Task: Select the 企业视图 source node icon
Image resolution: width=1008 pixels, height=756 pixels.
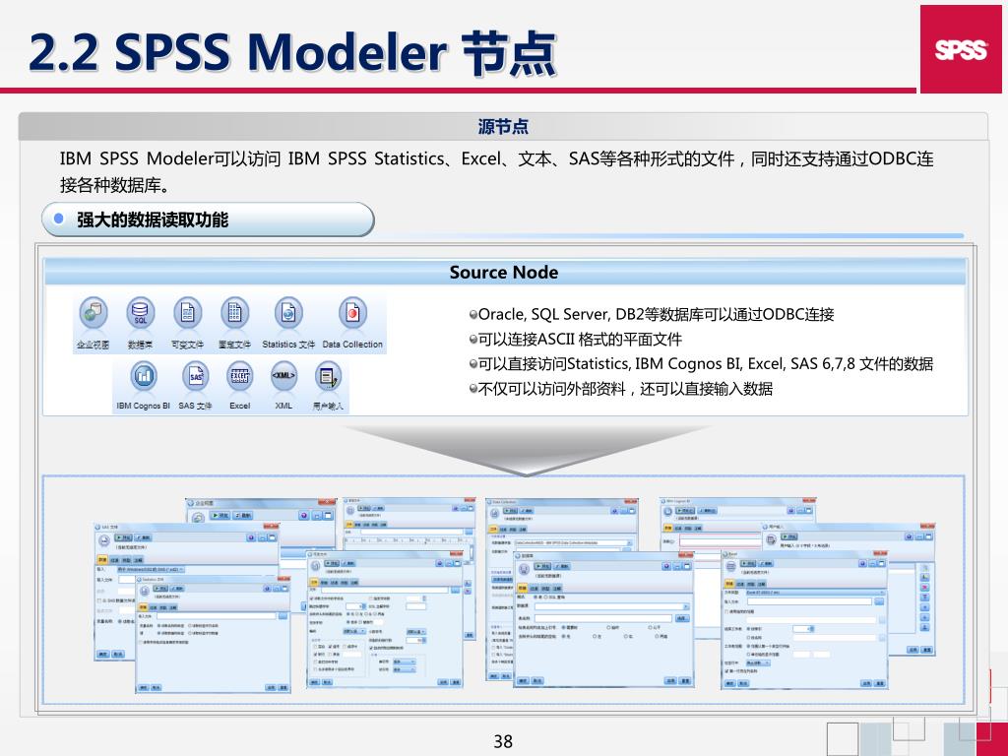Action: tap(94, 313)
